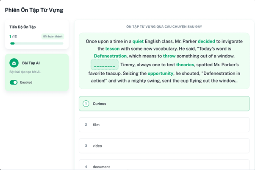Click the number 4 marker beside document
The image size is (255, 170).
click(x=86, y=167)
